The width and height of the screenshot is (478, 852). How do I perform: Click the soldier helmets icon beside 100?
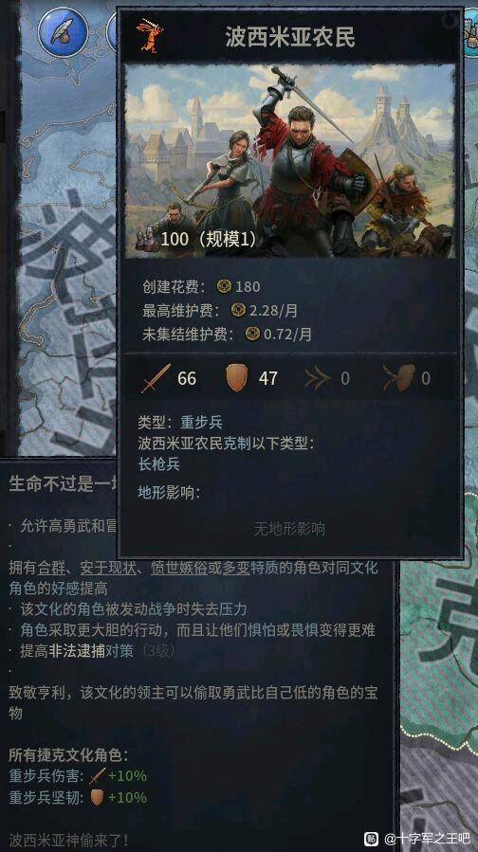click(x=145, y=239)
